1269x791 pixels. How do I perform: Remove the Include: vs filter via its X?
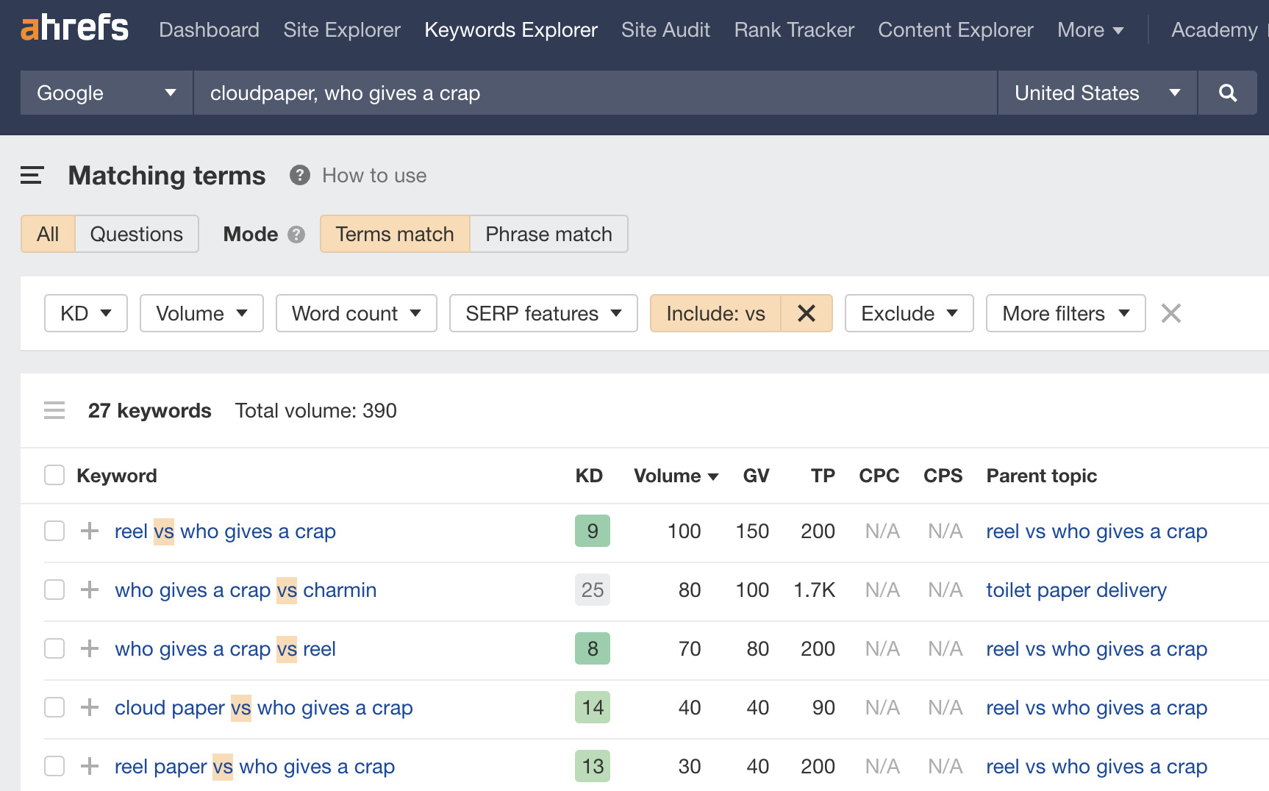coord(807,313)
